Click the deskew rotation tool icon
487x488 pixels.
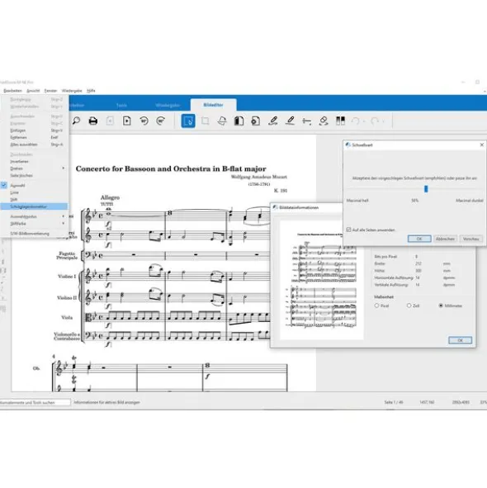click(x=222, y=121)
